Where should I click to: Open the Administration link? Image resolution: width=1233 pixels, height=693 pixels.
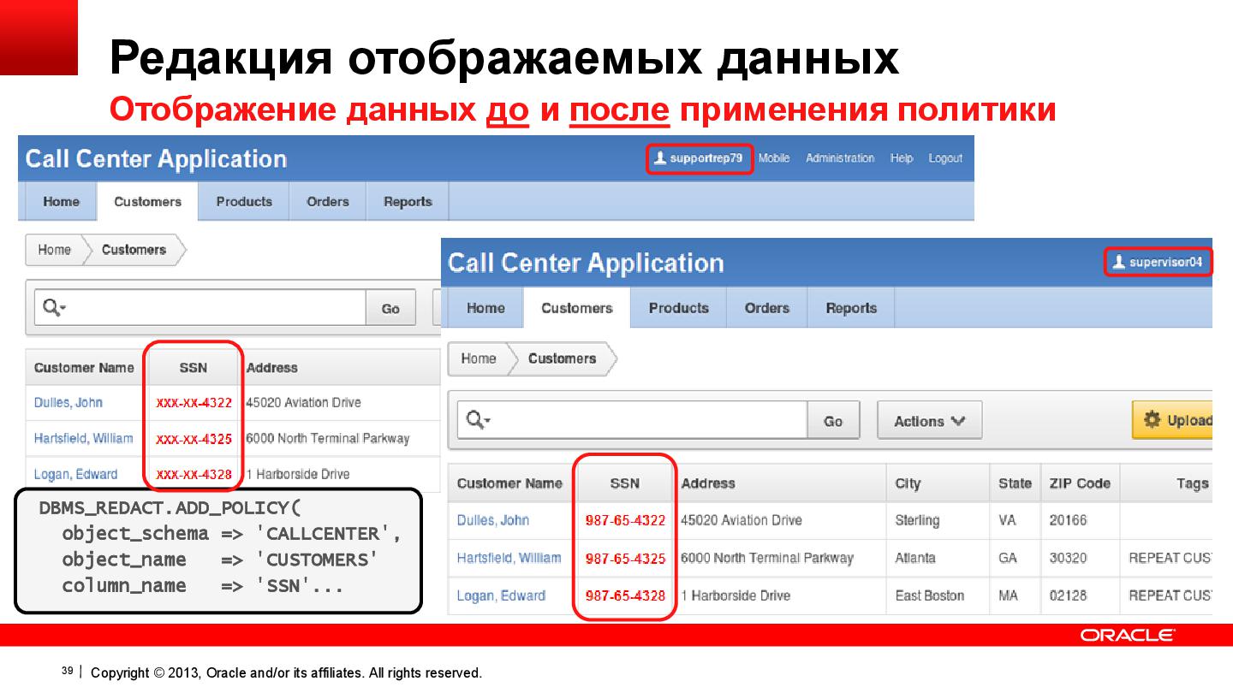click(x=840, y=157)
